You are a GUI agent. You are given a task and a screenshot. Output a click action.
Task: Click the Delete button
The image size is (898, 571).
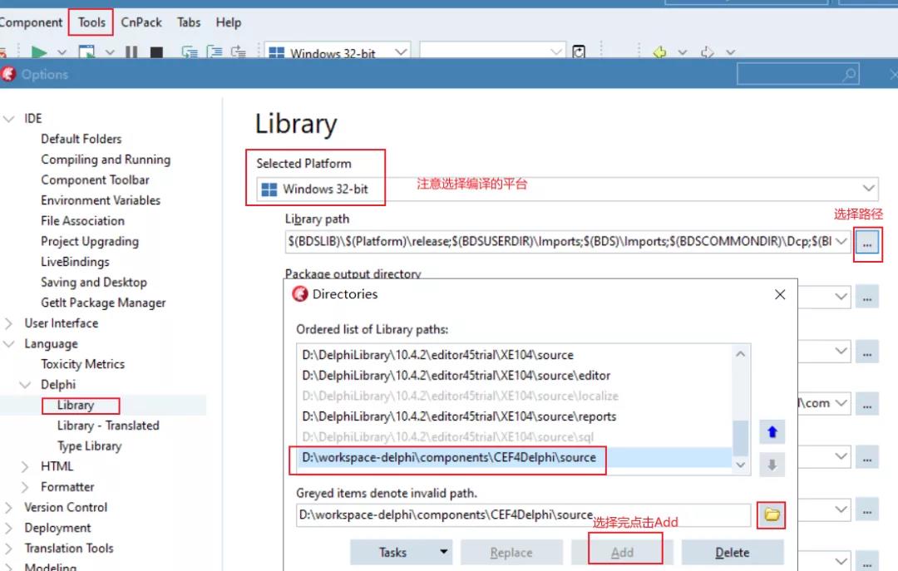pos(733,552)
